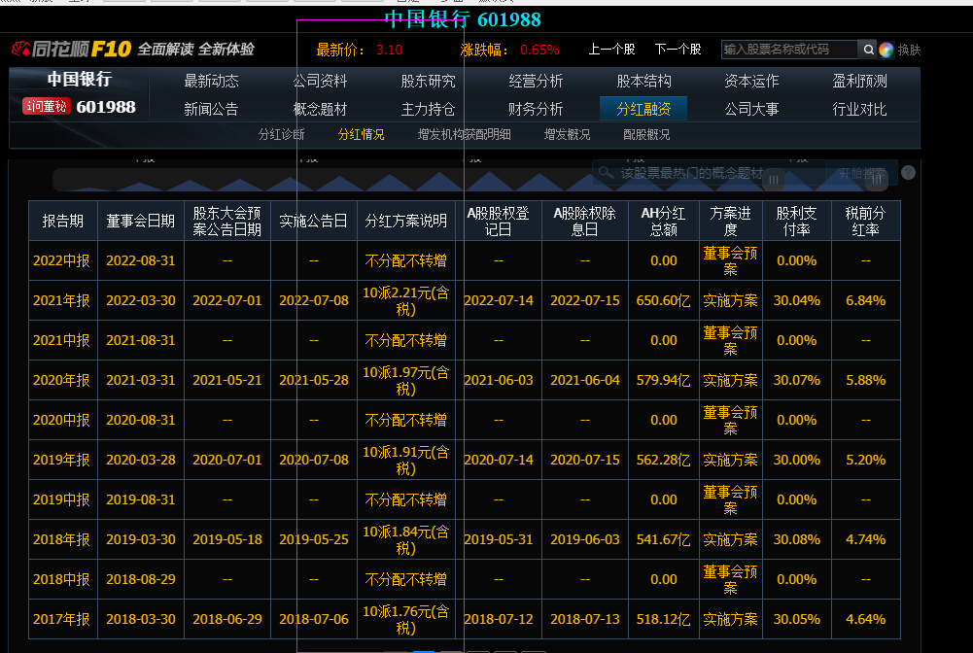Viewport: 973px width, 653px height.
Task: Open the 增发机构获配明细 sub-tab
Action: (x=465, y=134)
